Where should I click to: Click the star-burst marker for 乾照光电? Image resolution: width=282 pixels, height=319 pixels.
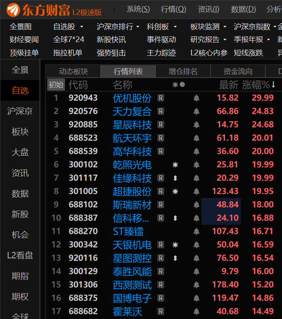(175, 165)
